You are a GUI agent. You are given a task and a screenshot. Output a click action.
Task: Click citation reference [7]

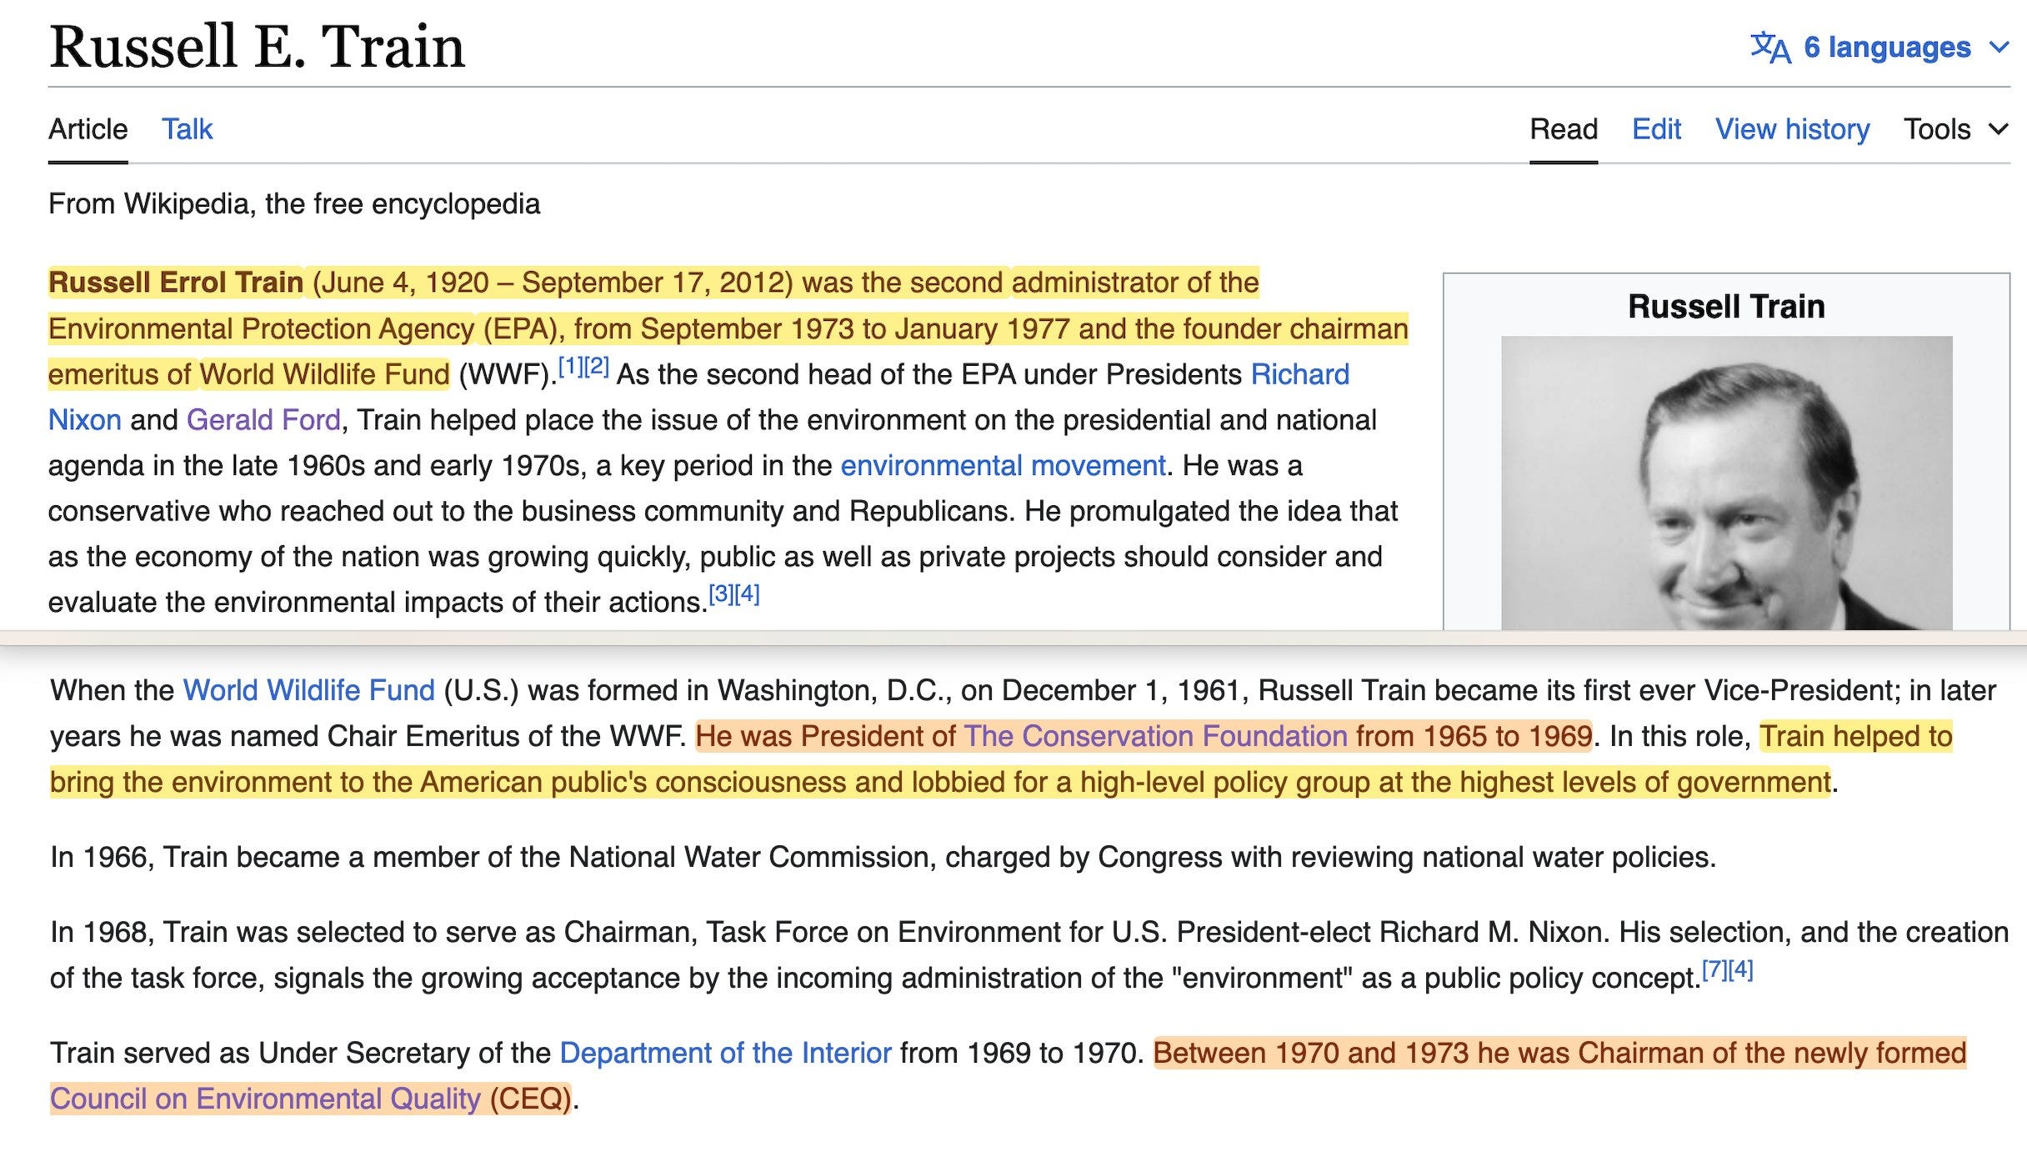[1714, 969]
